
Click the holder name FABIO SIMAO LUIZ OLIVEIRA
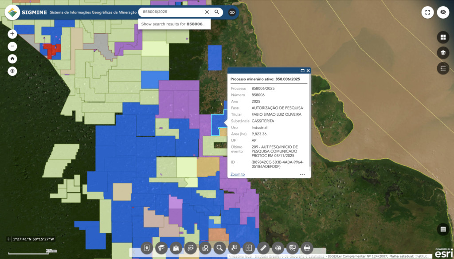click(276, 114)
